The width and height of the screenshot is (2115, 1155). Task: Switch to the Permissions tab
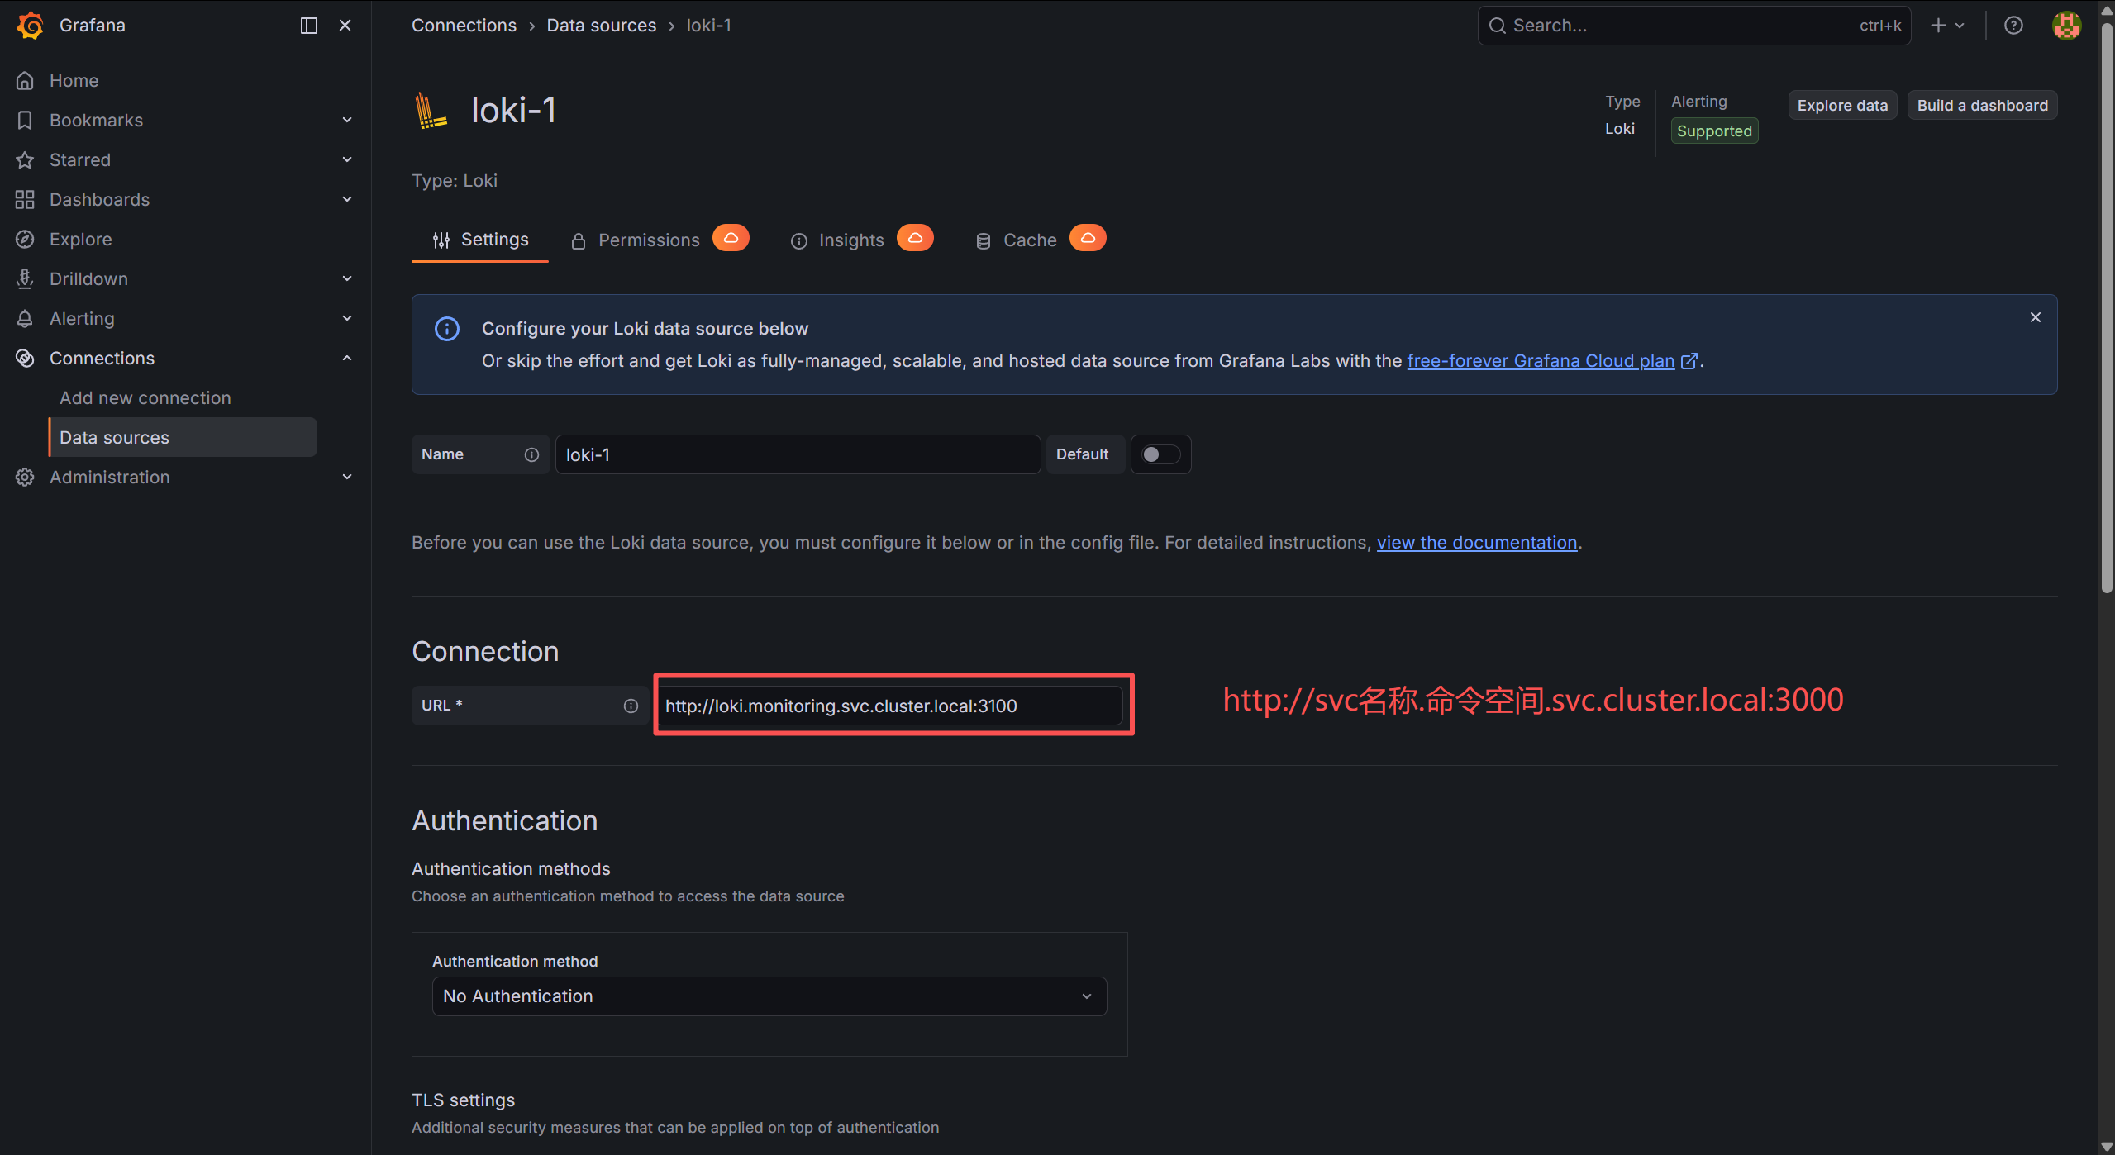pos(660,240)
